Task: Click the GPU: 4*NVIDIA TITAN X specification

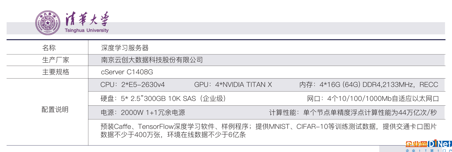Action: tap(233, 85)
